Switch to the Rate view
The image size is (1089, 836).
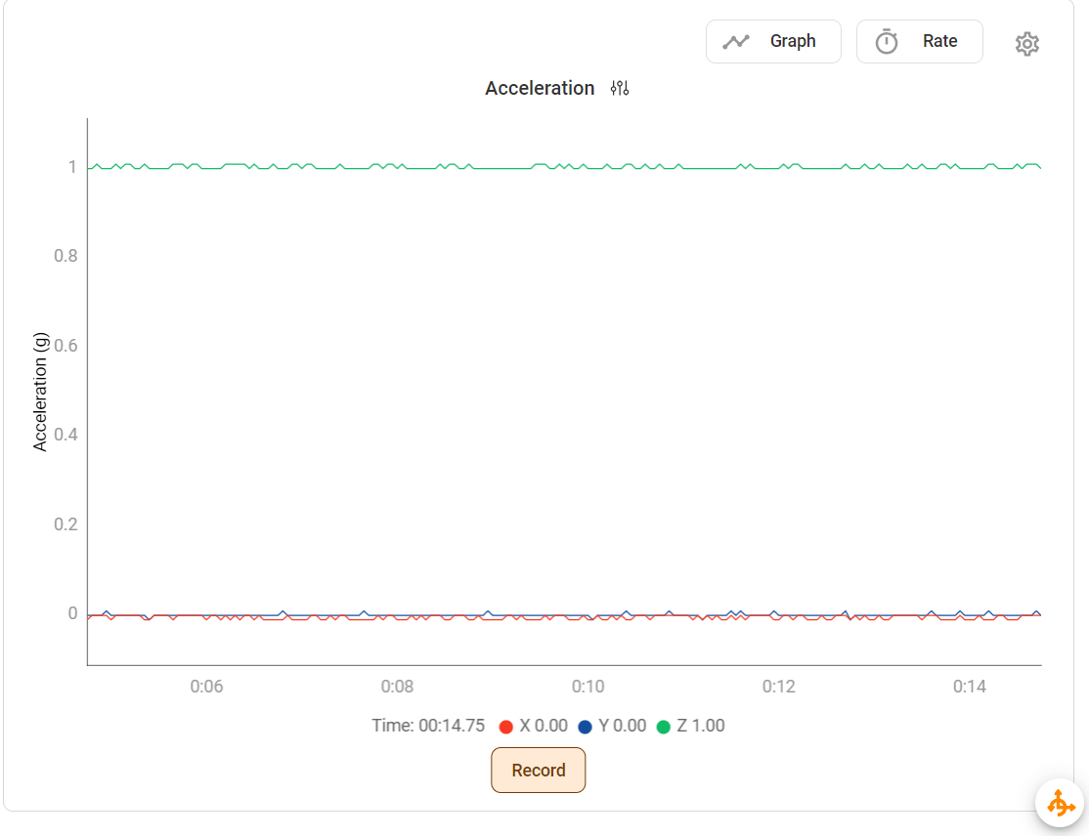pyautogui.click(x=919, y=41)
